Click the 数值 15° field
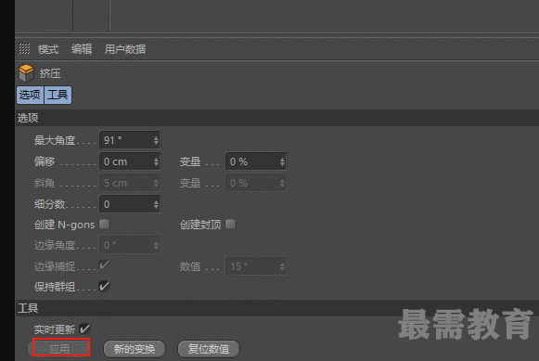 point(256,266)
